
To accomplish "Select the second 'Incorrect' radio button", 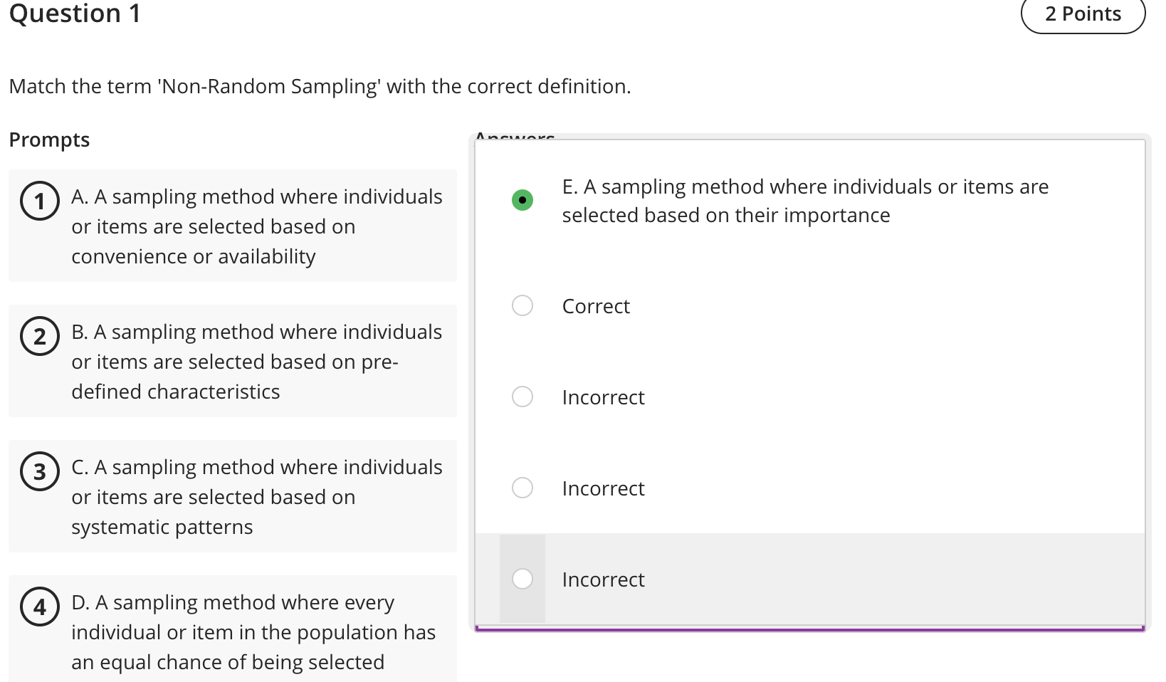I will click(522, 488).
